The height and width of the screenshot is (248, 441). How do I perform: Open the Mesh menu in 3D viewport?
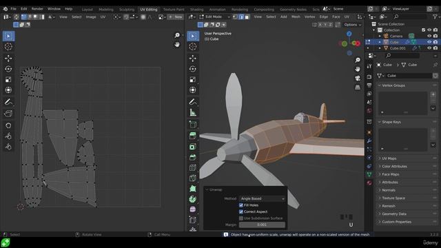tap(296, 17)
